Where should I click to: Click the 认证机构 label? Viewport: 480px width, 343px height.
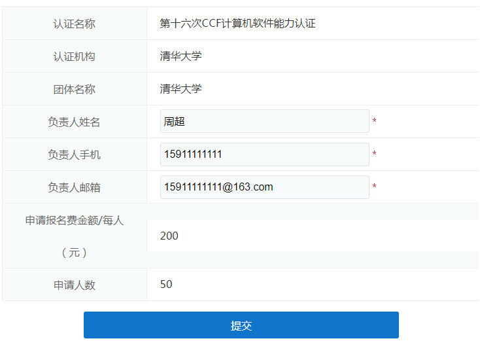[75, 57]
